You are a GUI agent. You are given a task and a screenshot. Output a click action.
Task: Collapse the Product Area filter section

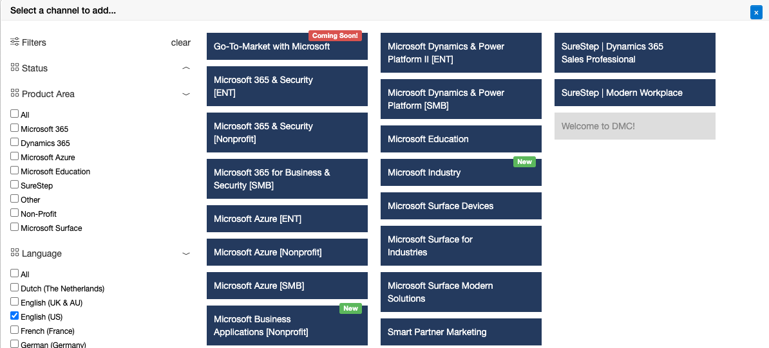[x=186, y=94]
